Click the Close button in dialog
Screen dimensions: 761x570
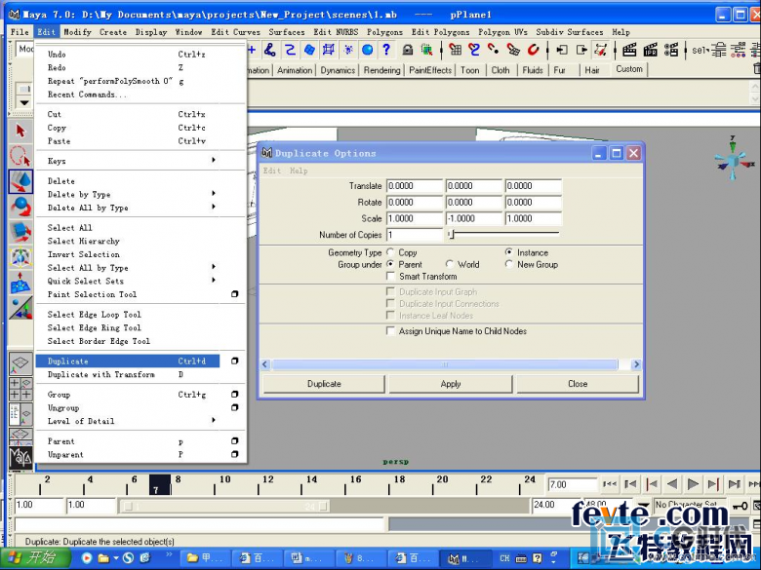[x=578, y=384]
